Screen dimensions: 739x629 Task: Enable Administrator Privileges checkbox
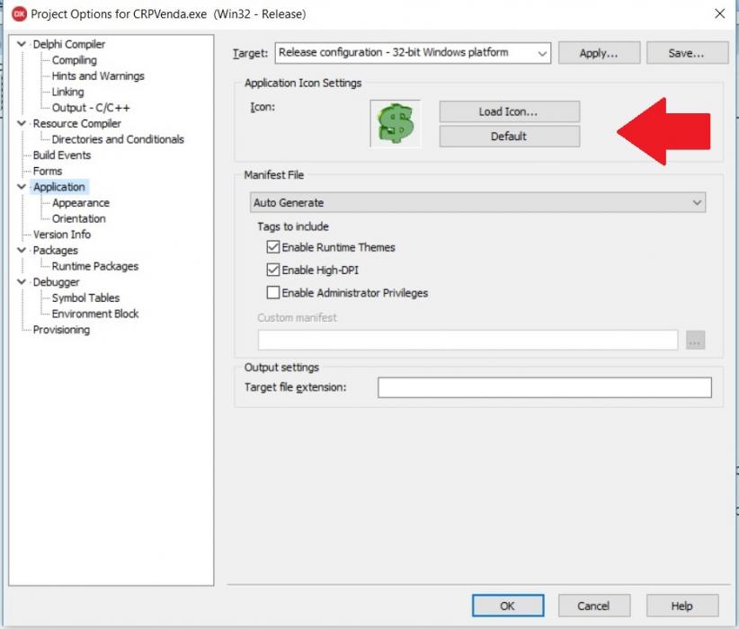[273, 293]
